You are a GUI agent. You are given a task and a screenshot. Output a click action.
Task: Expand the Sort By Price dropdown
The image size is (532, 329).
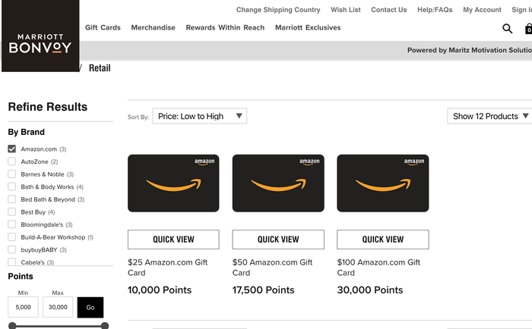(199, 116)
